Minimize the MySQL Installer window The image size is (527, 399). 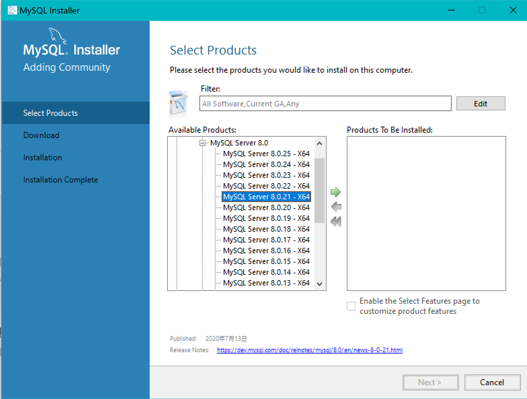[x=451, y=10]
